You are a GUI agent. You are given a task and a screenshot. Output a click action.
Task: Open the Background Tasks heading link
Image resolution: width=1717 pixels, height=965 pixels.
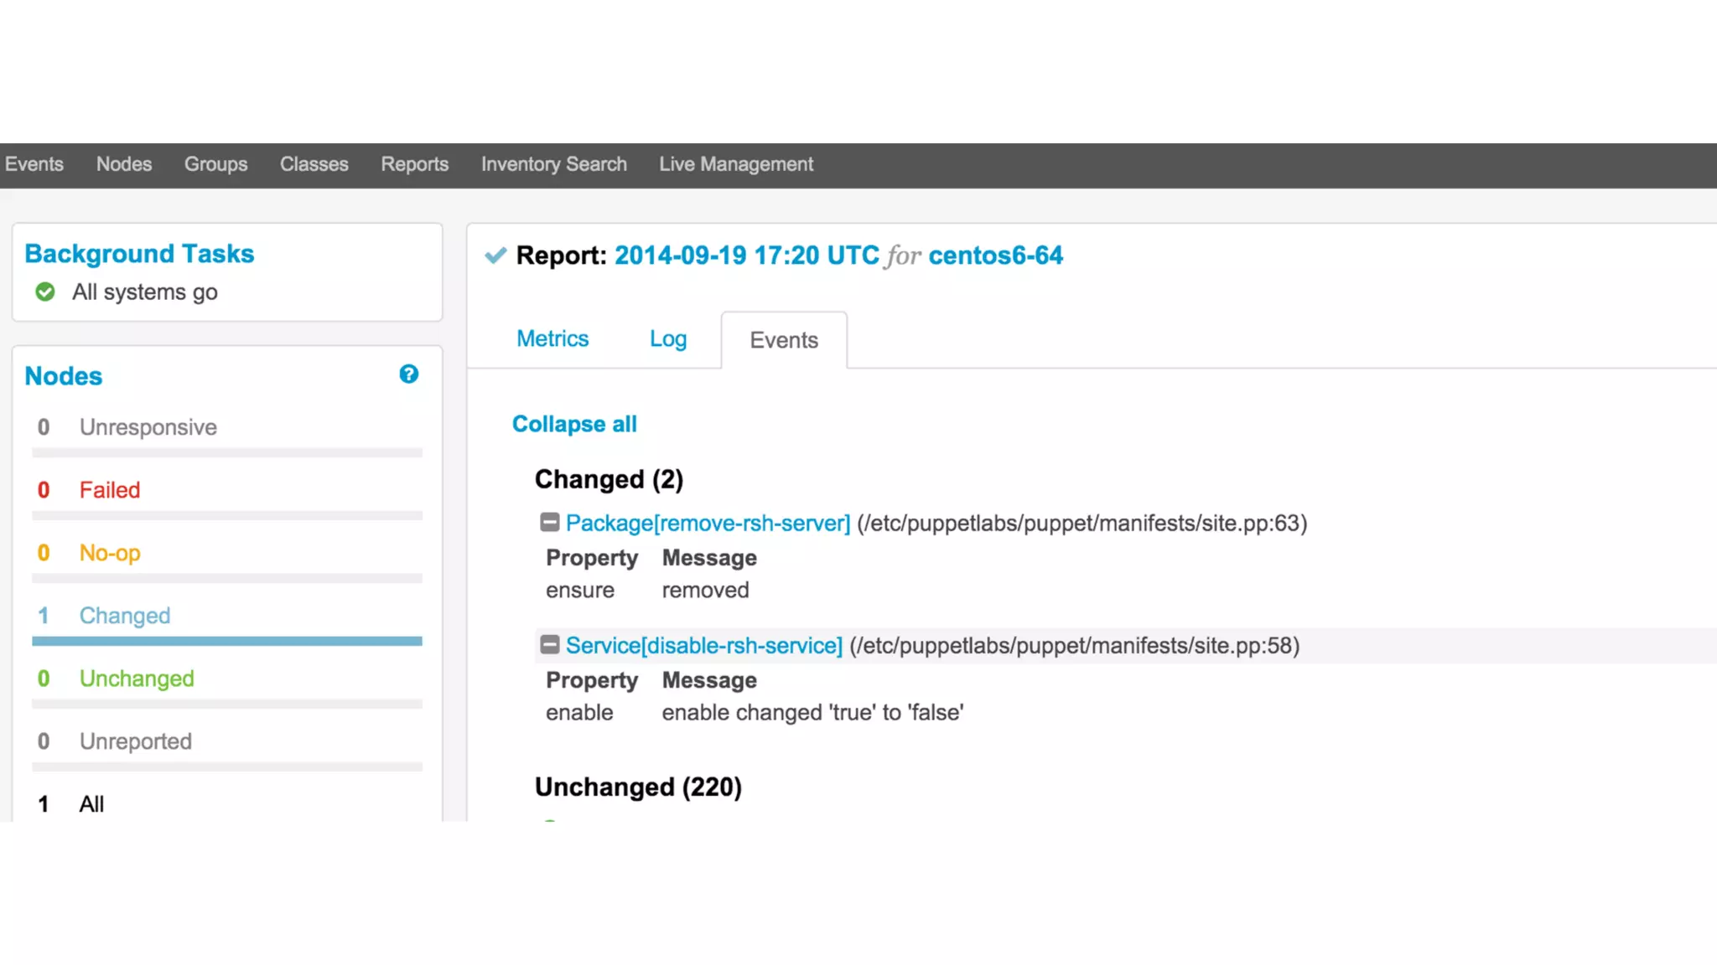click(x=139, y=254)
